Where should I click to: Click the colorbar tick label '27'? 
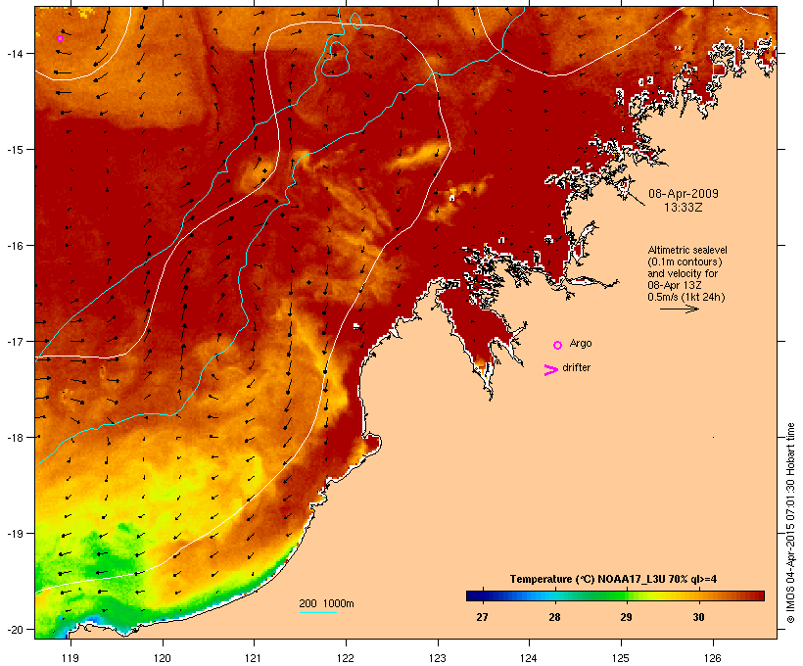[482, 617]
